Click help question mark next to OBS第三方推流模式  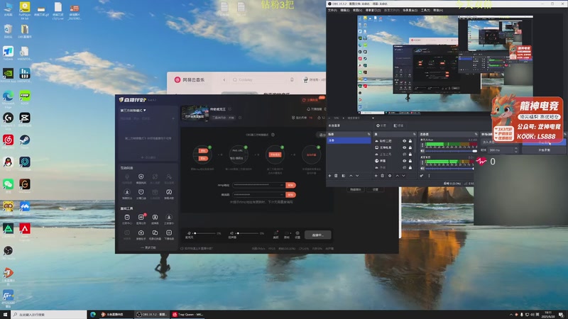pos(273,135)
